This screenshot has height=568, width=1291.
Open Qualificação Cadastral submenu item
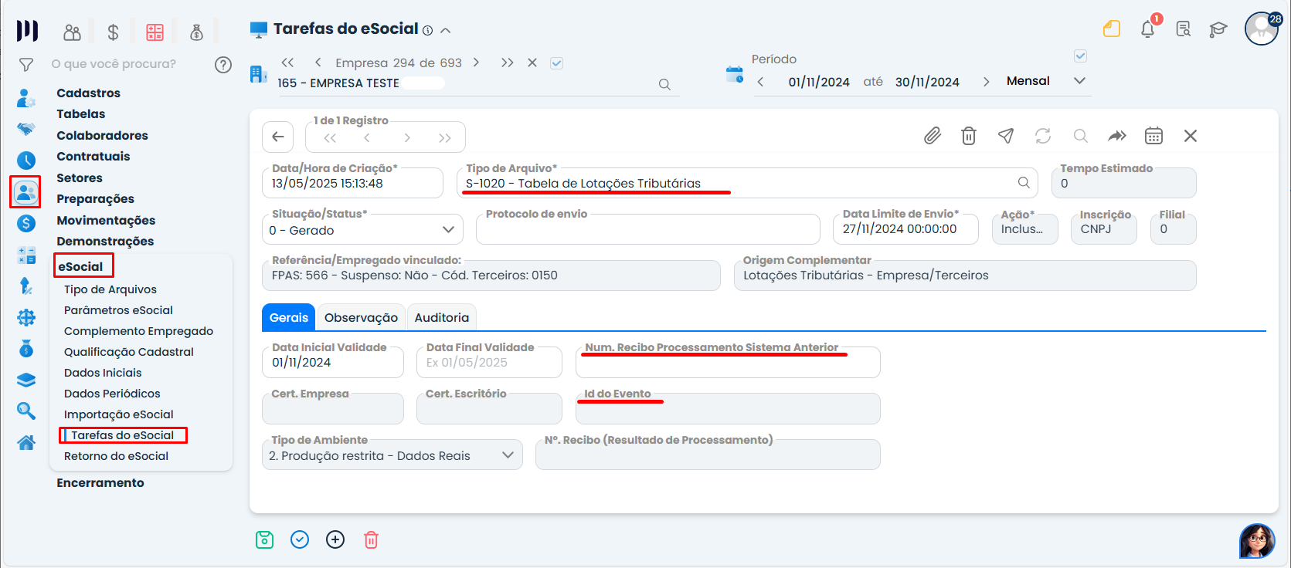129,352
